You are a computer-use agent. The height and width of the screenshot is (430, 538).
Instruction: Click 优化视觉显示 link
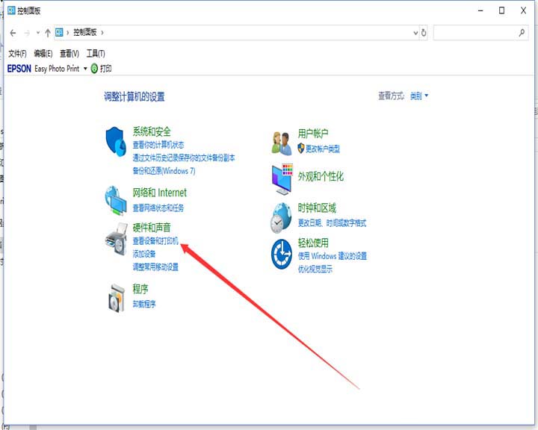coord(315,269)
